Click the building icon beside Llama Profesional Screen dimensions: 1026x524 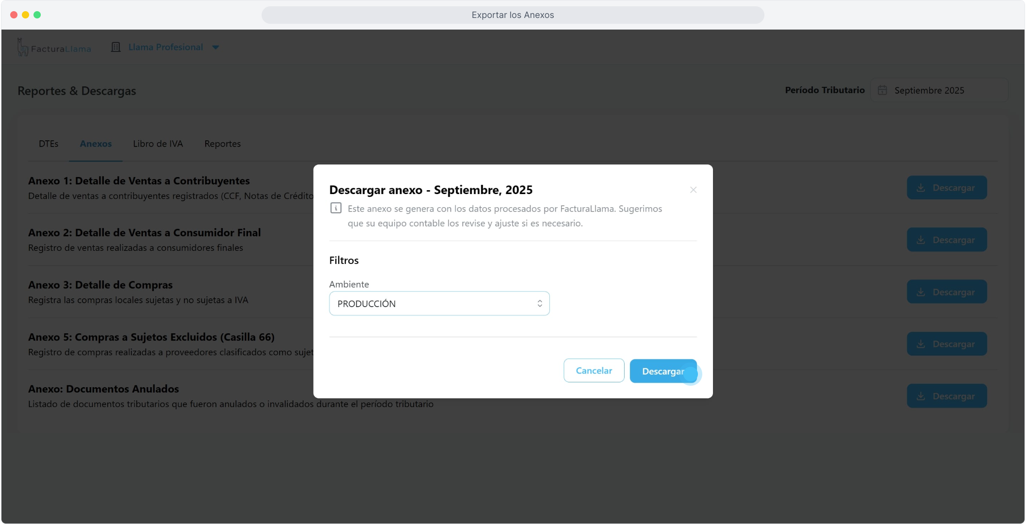[x=116, y=47]
